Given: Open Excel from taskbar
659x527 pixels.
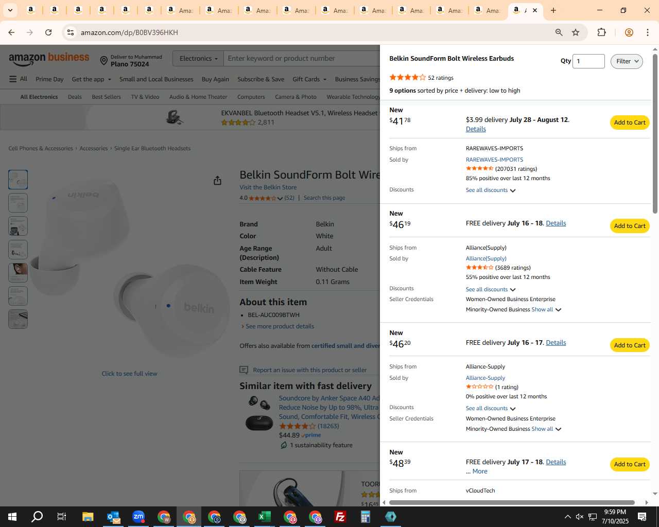Looking at the screenshot, I should 265,517.
